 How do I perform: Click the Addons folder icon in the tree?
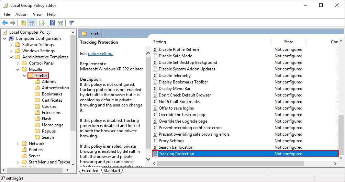[37, 81]
